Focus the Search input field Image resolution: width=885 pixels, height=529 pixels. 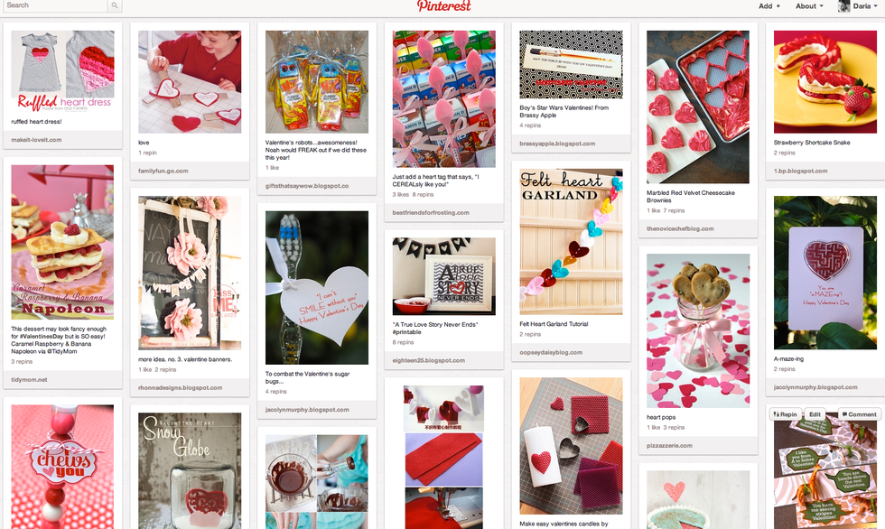point(55,5)
